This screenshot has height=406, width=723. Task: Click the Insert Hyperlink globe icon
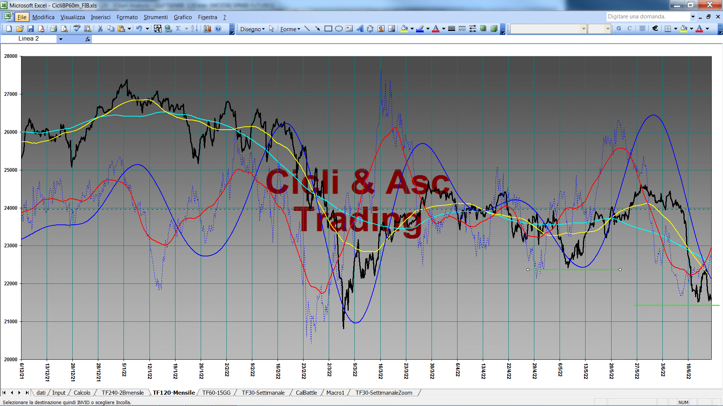click(168, 29)
